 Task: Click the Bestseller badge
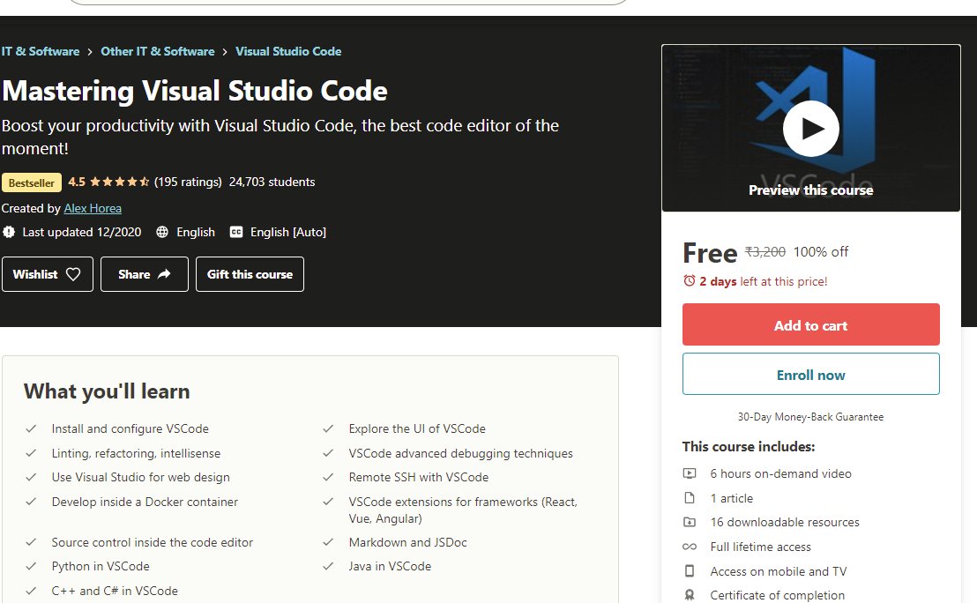(31, 182)
